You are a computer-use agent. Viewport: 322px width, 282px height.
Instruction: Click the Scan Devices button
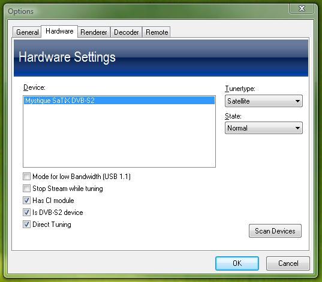click(275, 231)
